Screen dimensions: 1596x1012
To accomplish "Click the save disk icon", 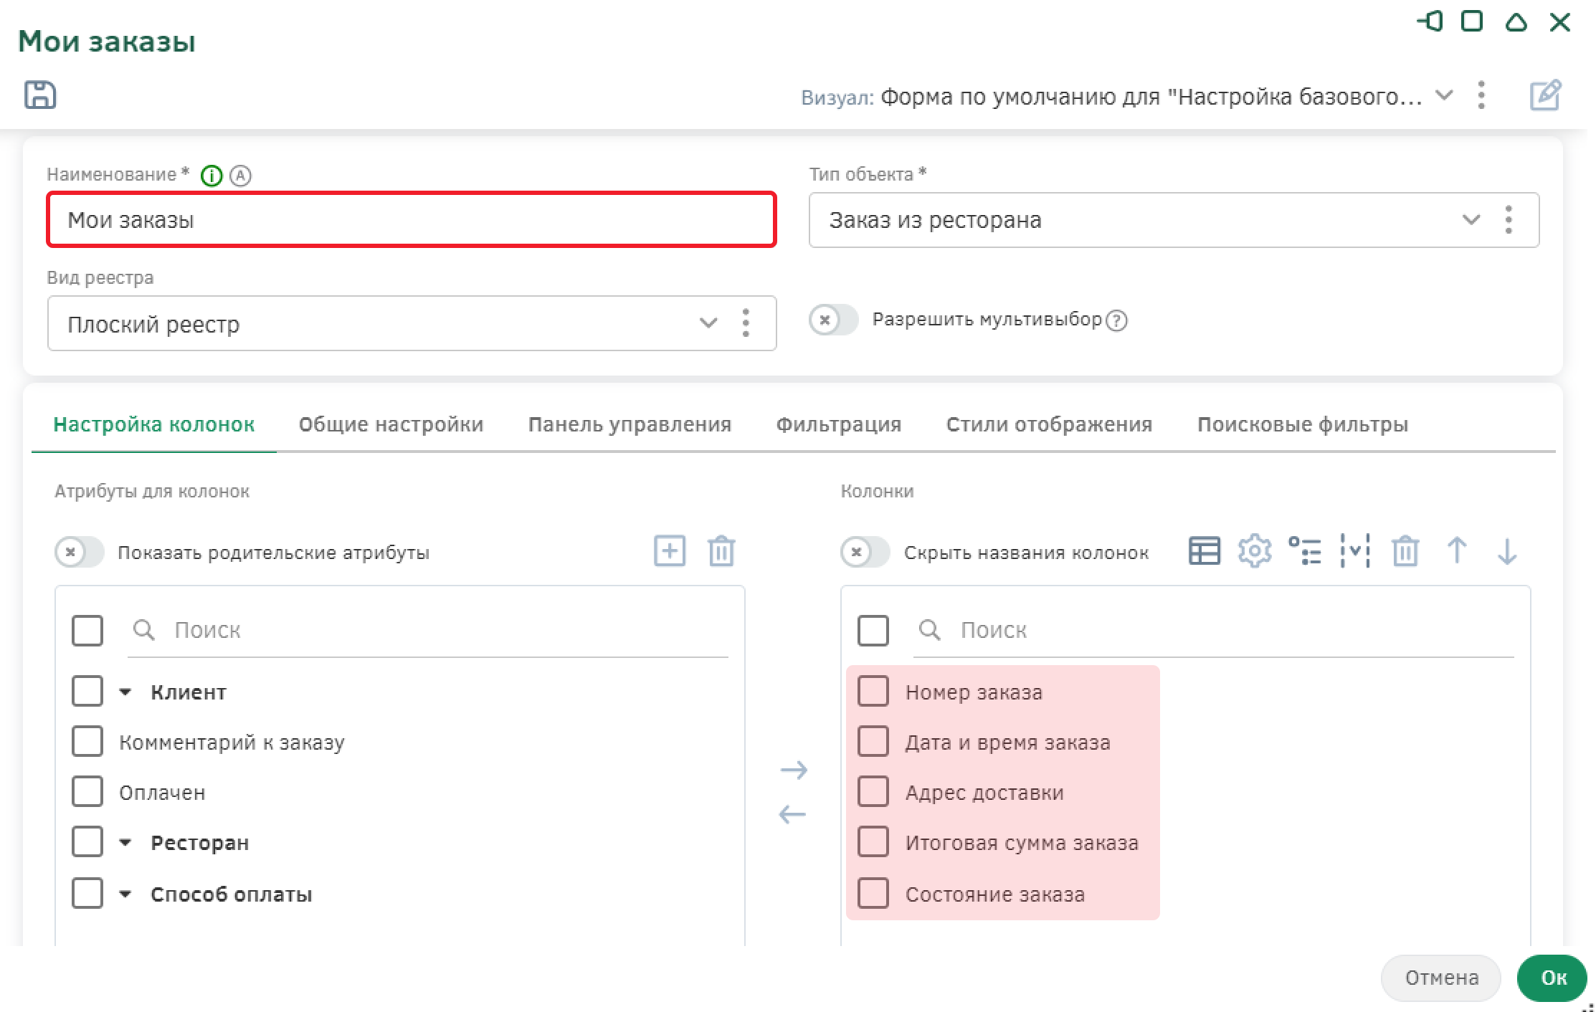I will (x=40, y=95).
